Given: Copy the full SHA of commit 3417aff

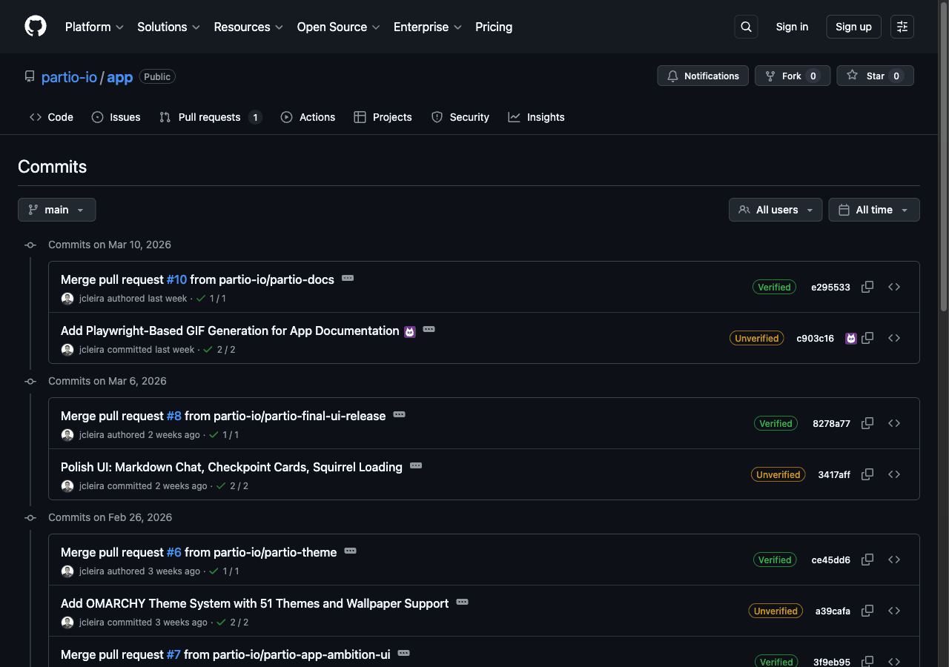Looking at the screenshot, I should tap(867, 474).
